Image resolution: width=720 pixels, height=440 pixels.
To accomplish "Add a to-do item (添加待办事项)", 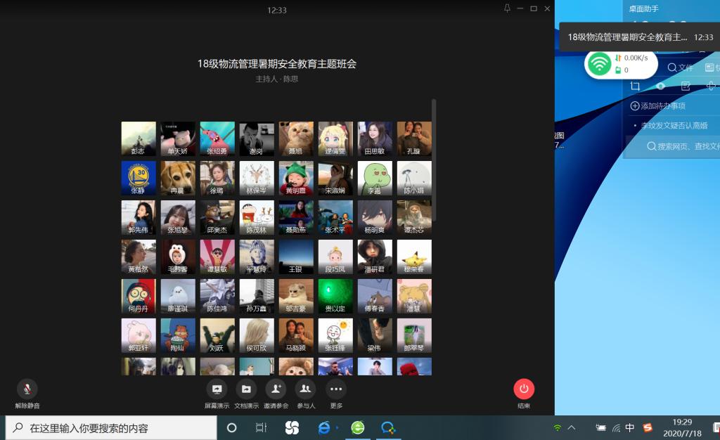I will point(658,106).
